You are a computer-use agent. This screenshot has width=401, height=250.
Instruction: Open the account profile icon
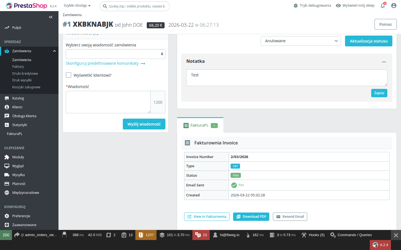pos(393,5)
